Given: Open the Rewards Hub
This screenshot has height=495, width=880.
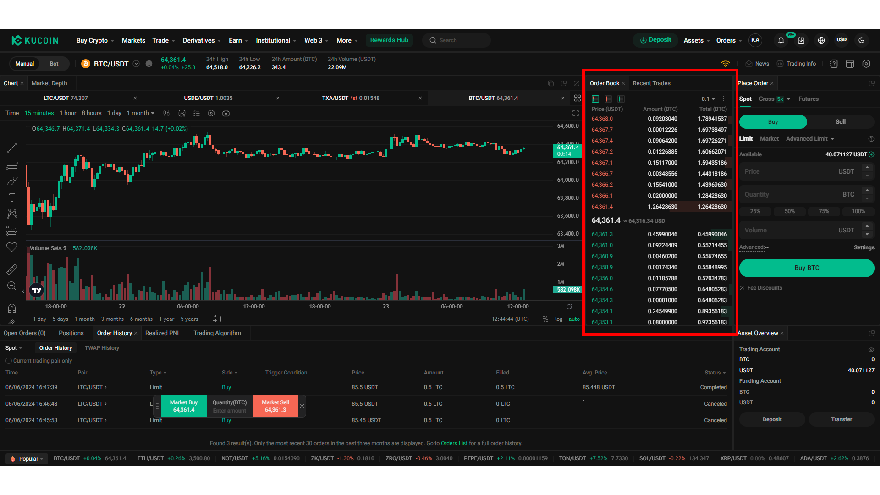Looking at the screenshot, I should [x=389, y=40].
